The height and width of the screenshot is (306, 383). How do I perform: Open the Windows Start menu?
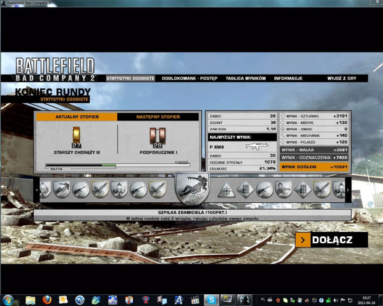[8, 300]
